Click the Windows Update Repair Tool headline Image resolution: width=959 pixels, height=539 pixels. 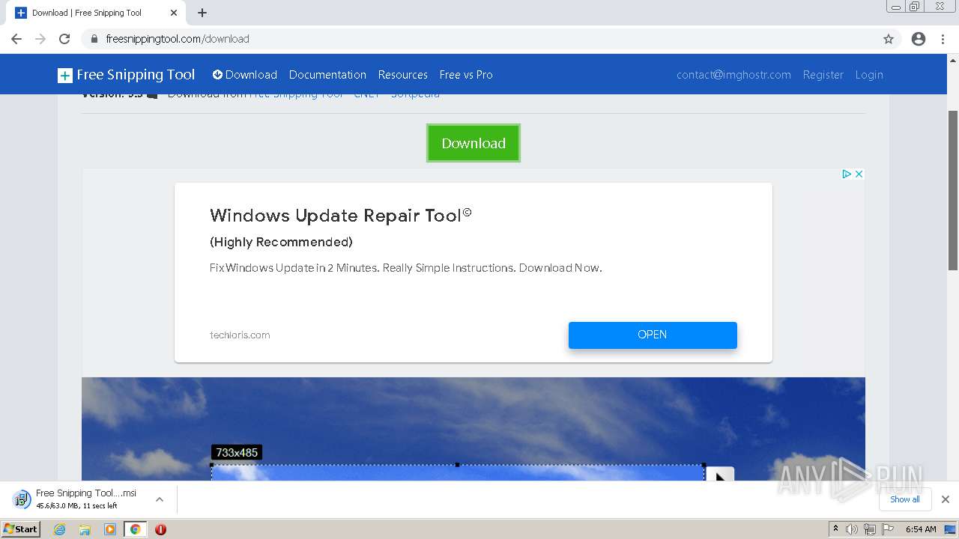(x=341, y=216)
